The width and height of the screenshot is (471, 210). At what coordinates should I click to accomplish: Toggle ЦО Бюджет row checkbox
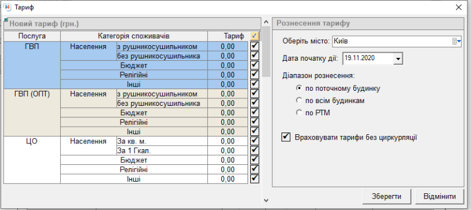(x=255, y=160)
